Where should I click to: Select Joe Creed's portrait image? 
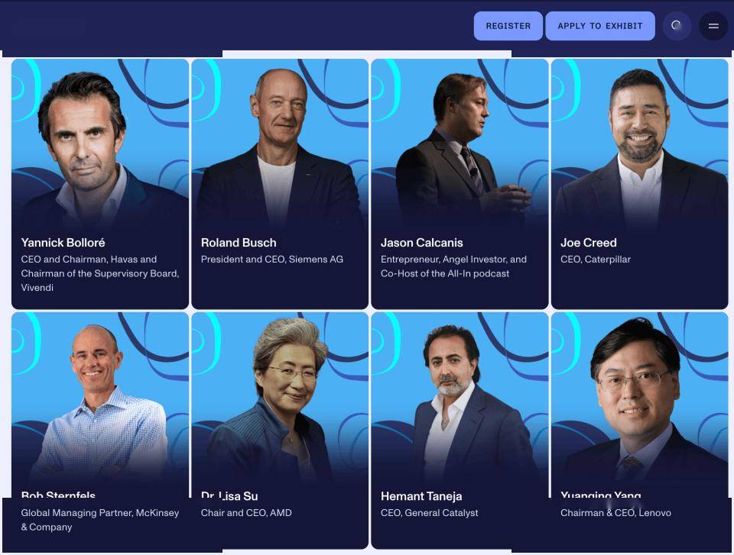[639, 144]
